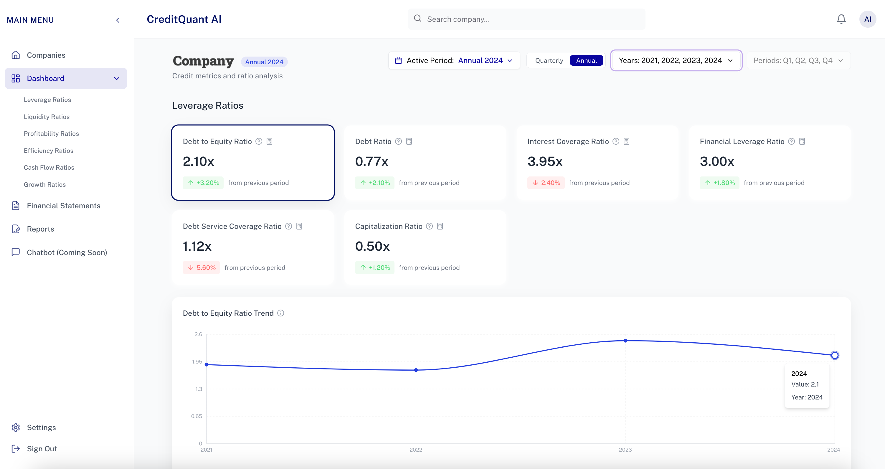The width and height of the screenshot is (885, 469).
Task: Click the Financial Statements document icon
Action: tap(16, 205)
